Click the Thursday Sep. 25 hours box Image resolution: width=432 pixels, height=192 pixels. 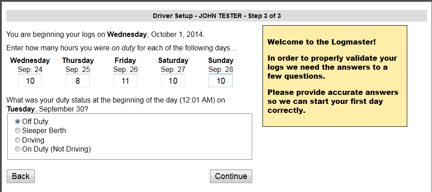pyautogui.click(x=78, y=80)
